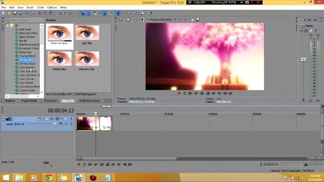This screenshot has width=324, height=182.
Task: Select the Color Curves effect in list
Action: click(27, 79)
